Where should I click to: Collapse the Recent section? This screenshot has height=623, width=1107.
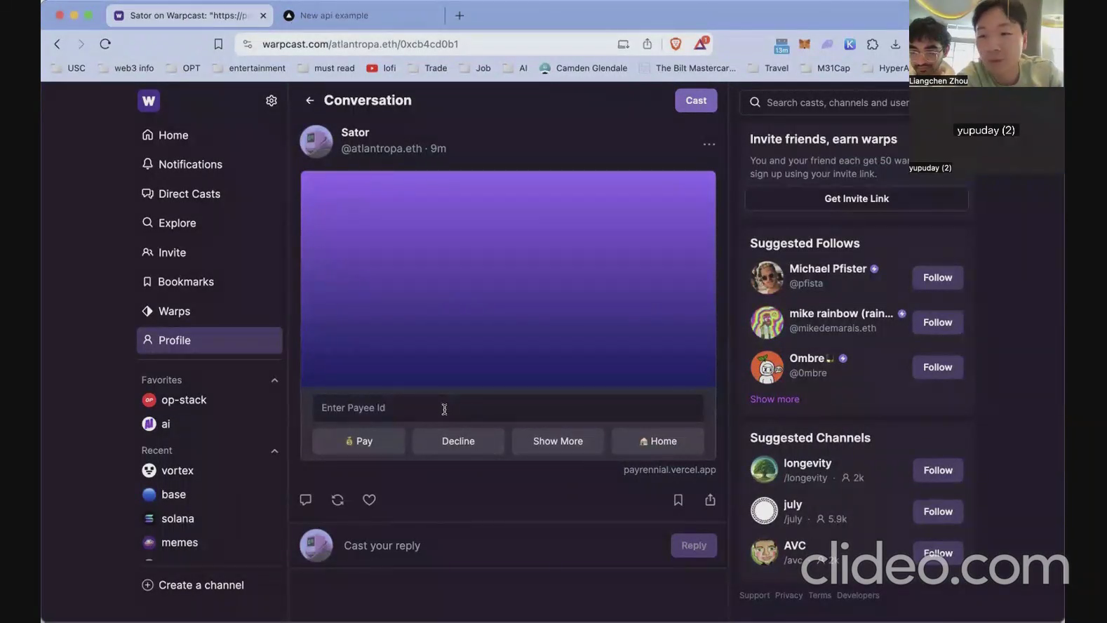click(274, 451)
